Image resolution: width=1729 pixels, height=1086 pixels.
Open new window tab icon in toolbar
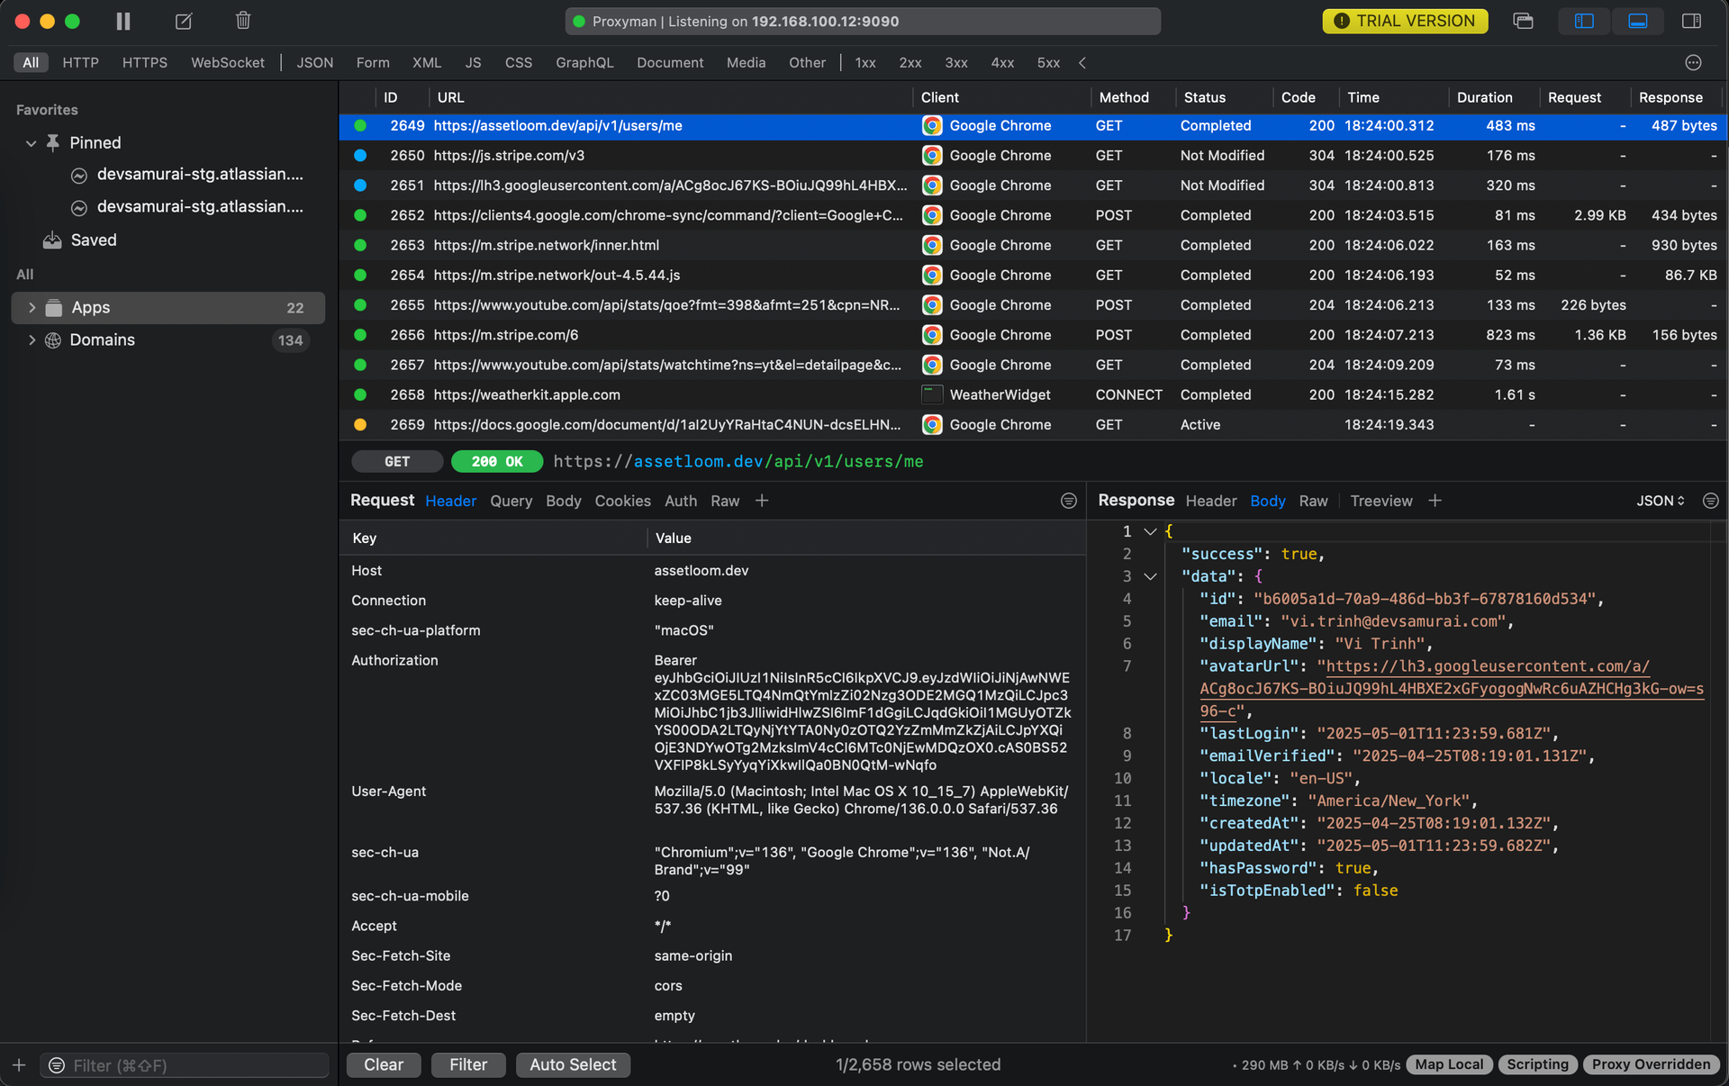(1523, 21)
